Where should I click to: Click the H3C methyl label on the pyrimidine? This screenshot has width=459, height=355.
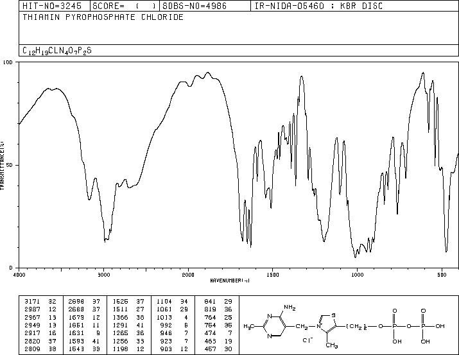(x=249, y=326)
